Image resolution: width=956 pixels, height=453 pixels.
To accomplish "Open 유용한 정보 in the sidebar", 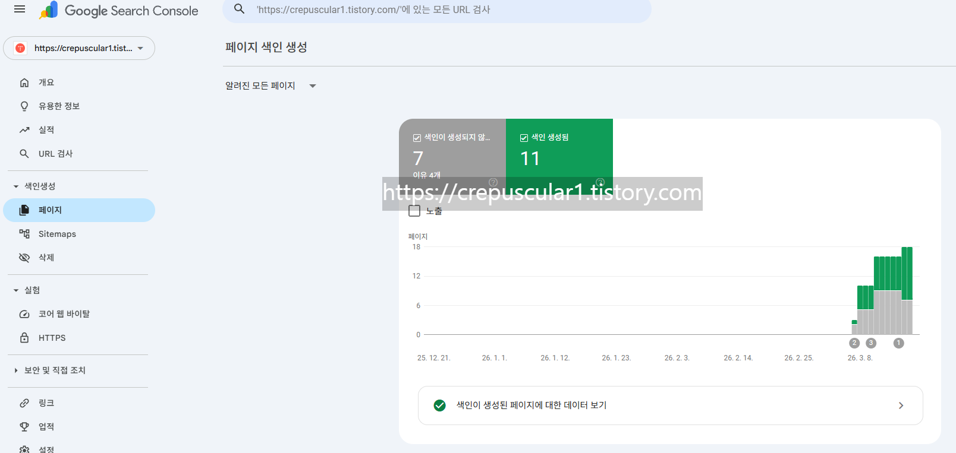I will click(x=79, y=106).
